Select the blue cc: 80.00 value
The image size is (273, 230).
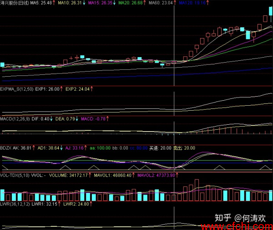point(139,148)
